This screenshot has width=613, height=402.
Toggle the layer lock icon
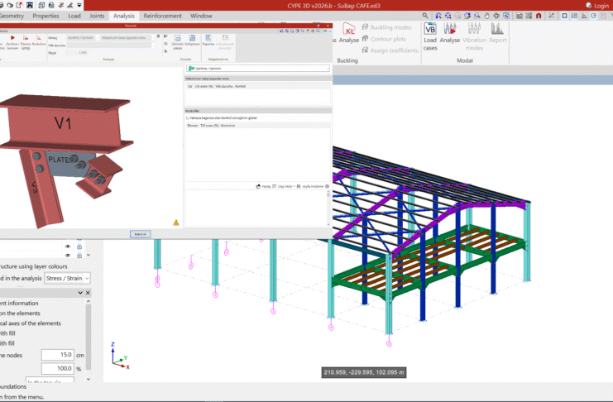coord(79,246)
